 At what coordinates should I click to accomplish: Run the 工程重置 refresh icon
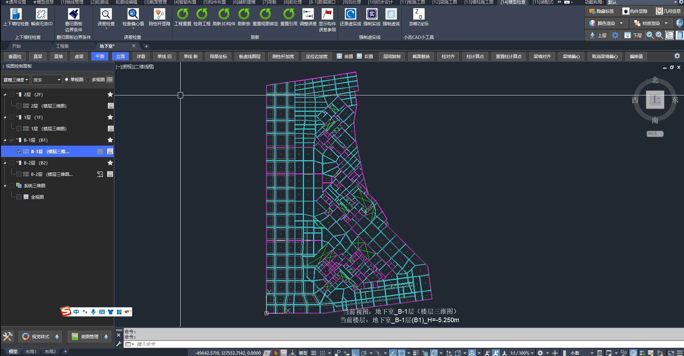coord(182,14)
